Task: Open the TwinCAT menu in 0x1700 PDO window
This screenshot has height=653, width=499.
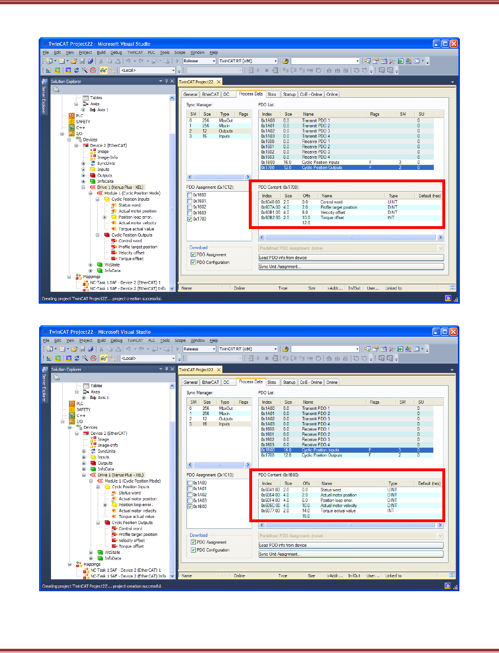Action: pyautogui.click(x=135, y=52)
